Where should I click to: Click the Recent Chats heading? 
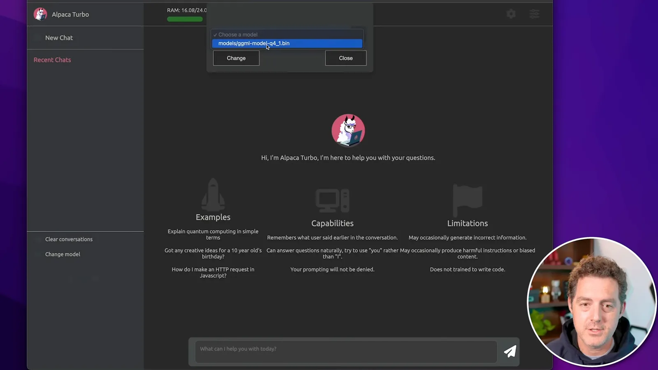coord(52,60)
